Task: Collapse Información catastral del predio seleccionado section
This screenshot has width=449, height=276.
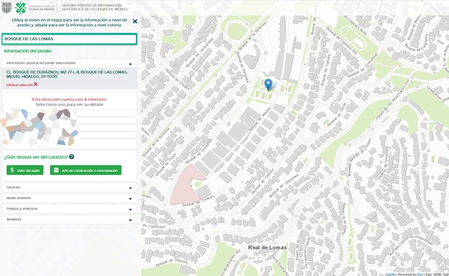Action: [x=130, y=63]
